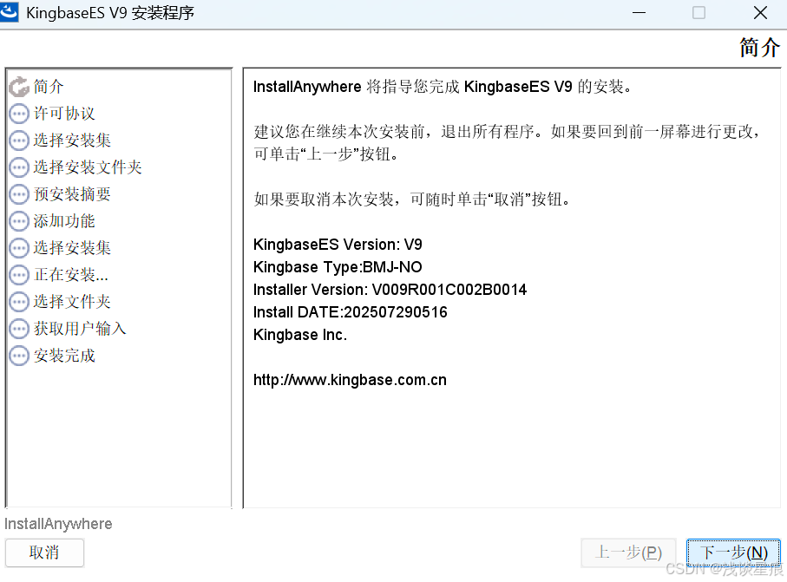The image size is (787, 582).
Task: Click the KingbaseES logo in title bar
Action: click(9, 11)
